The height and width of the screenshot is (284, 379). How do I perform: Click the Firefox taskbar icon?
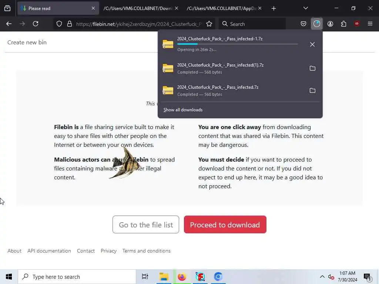[182, 277]
